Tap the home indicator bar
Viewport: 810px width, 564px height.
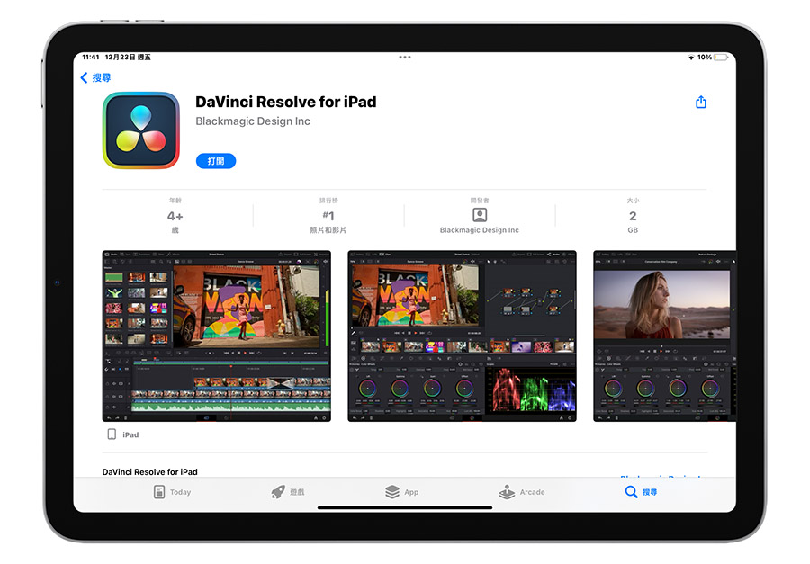(404, 507)
